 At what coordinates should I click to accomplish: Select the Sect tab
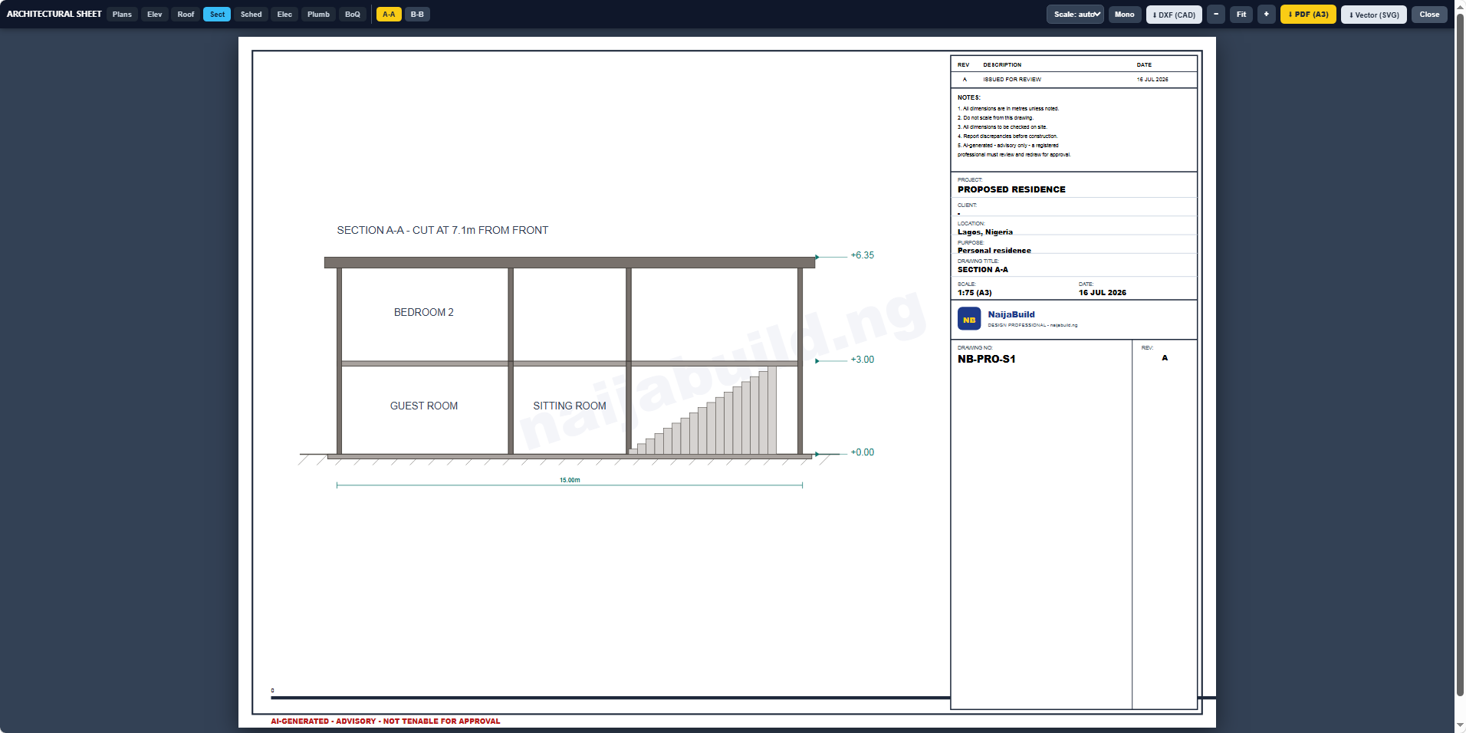217,15
